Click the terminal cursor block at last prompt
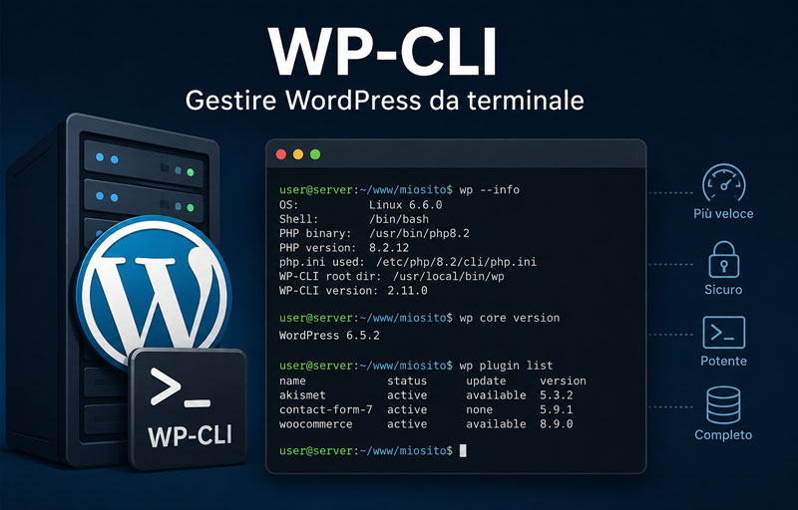The width and height of the screenshot is (798, 510). click(x=463, y=450)
